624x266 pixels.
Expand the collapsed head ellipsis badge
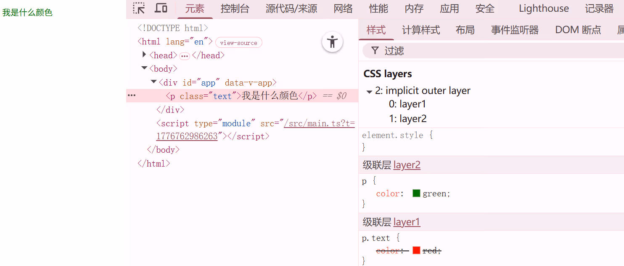point(185,56)
